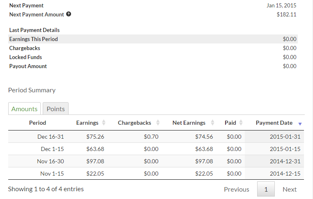313x199 pixels.
Task: Select page 1 in pagination
Action: point(266,189)
